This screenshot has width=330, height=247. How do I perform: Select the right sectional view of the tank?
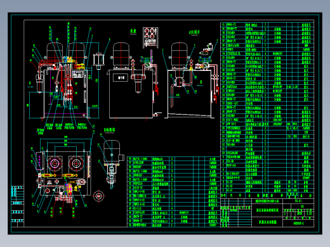[192, 80]
